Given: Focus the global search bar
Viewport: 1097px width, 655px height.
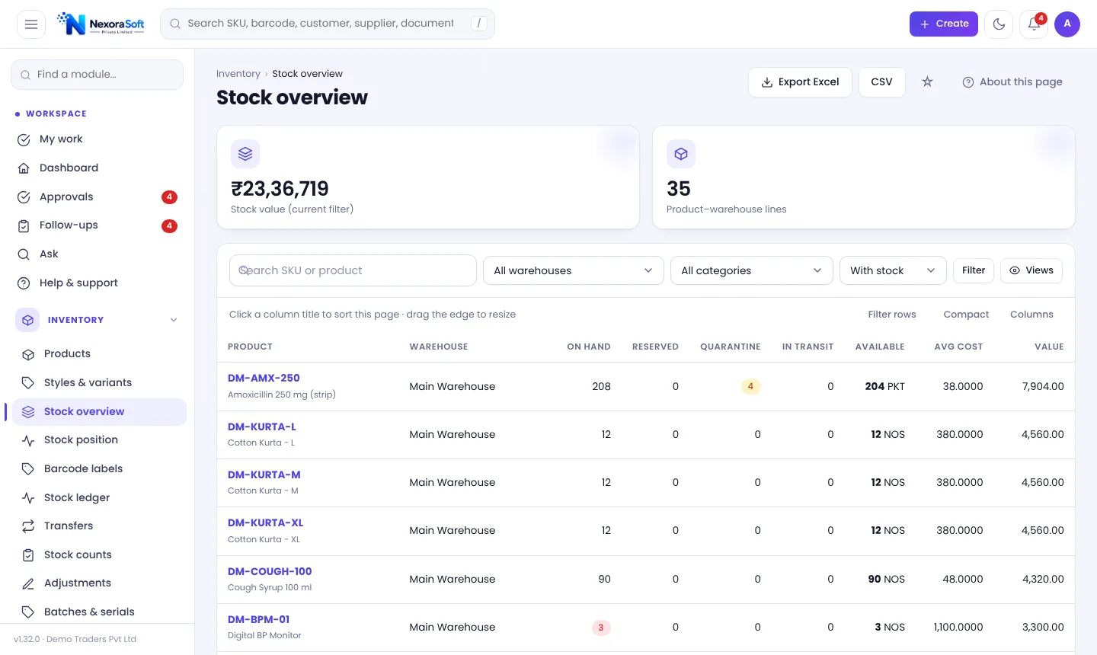Looking at the screenshot, I should pyautogui.click(x=328, y=24).
